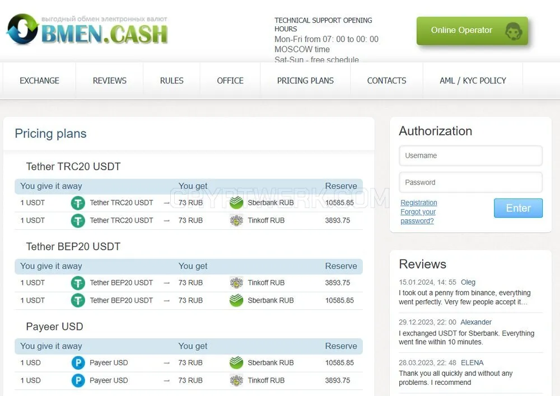Image resolution: width=560 pixels, height=396 pixels.
Task: Click ELENA's review text 'Thank you all quickly'
Action: point(456,378)
